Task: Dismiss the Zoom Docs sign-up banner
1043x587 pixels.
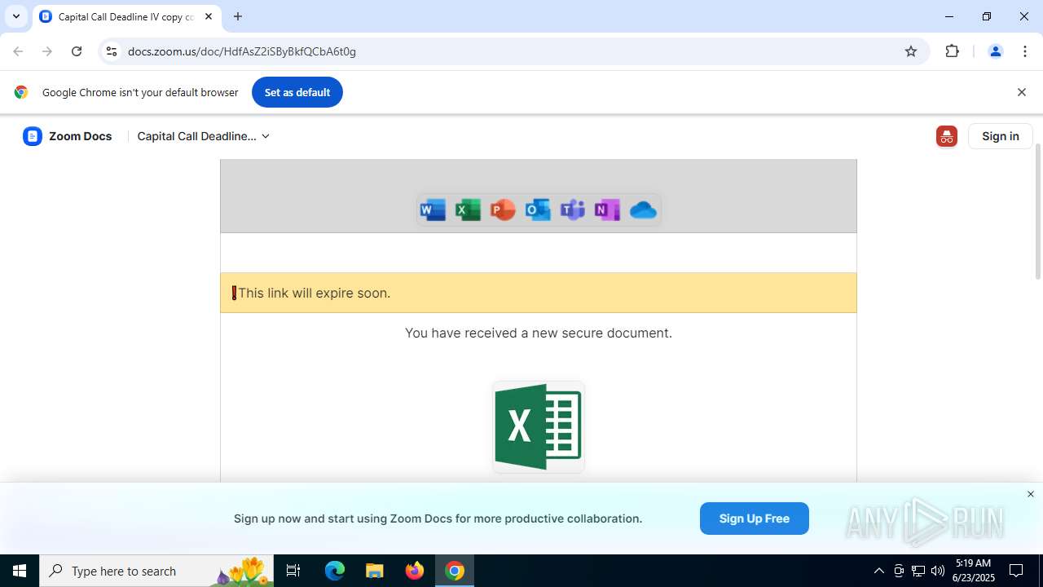Action: (x=1030, y=494)
